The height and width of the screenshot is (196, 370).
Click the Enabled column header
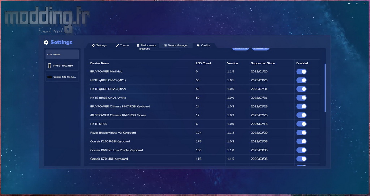click(302, 63)
